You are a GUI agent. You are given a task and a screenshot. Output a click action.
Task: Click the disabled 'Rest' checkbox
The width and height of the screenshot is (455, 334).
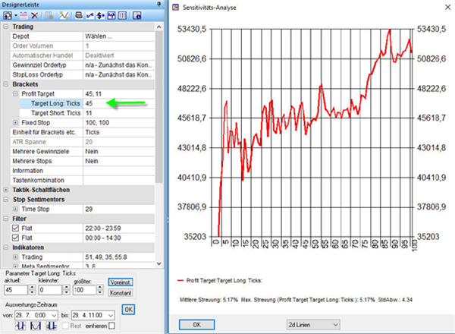[65, 326]
